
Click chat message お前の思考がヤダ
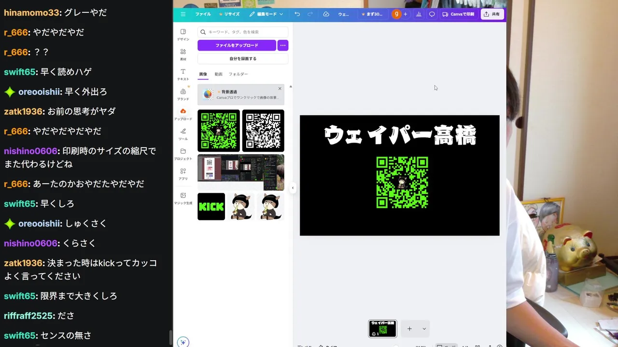[x=82, y=111]
